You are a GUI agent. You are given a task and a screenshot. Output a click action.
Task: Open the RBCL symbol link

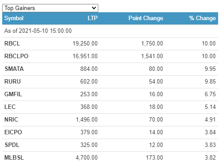(x=12, y=43)
